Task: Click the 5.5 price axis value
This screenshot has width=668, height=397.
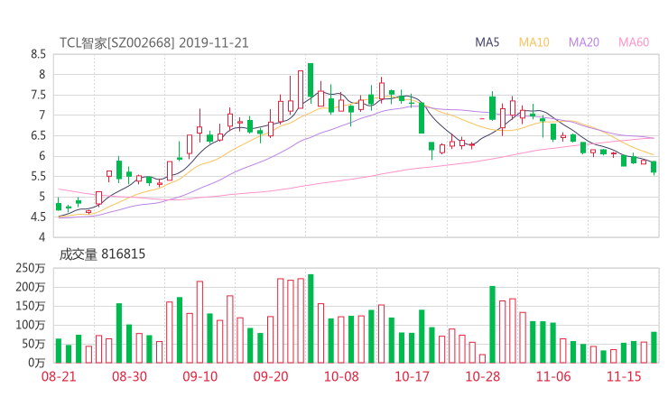Action: (38, 176)
